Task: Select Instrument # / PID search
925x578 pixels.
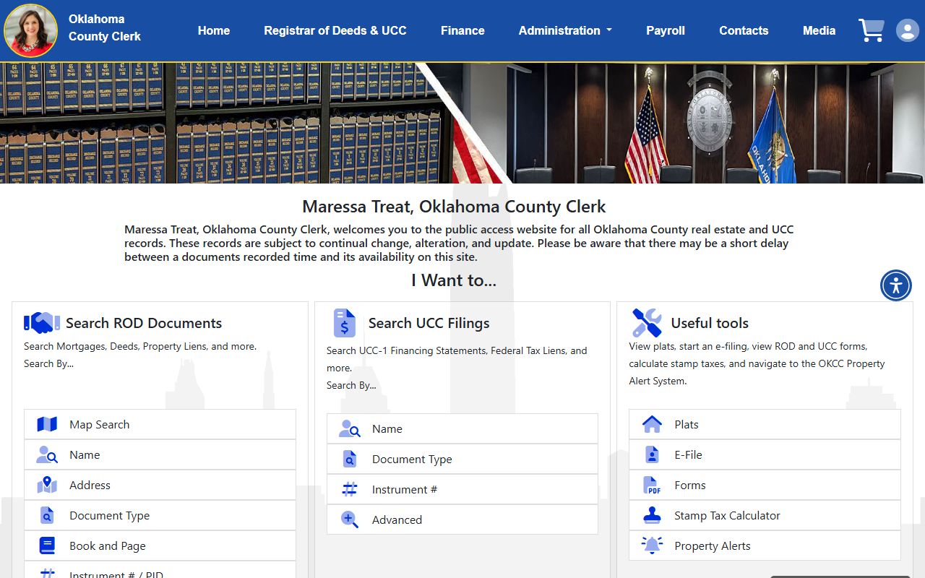Action: 160,570
